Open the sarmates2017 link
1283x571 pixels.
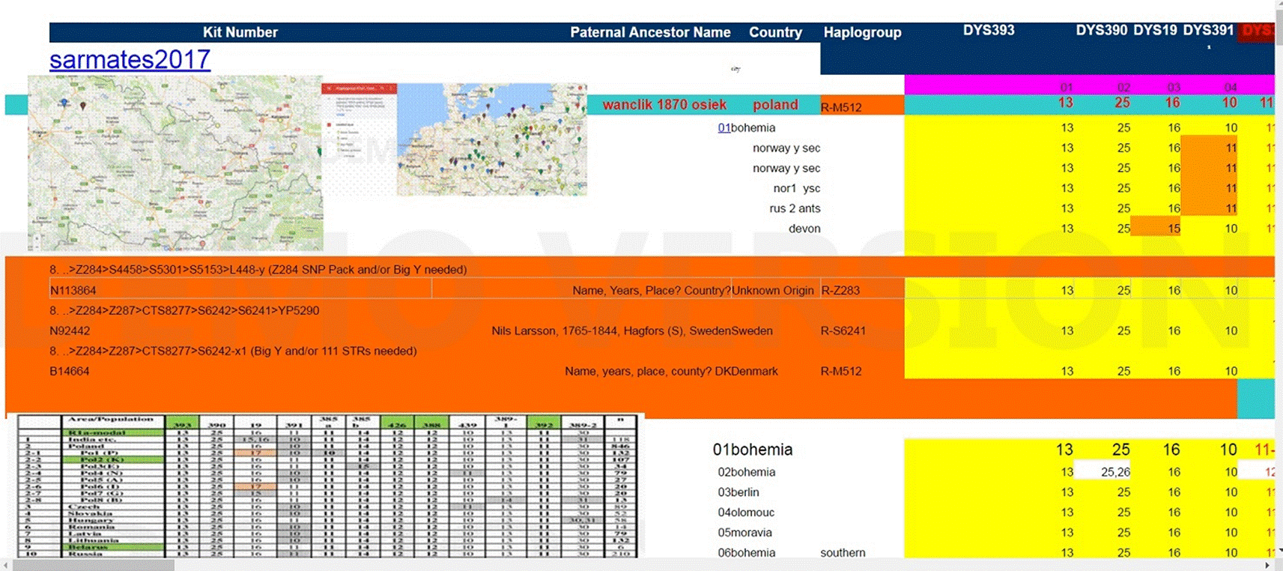click(130, 59)
